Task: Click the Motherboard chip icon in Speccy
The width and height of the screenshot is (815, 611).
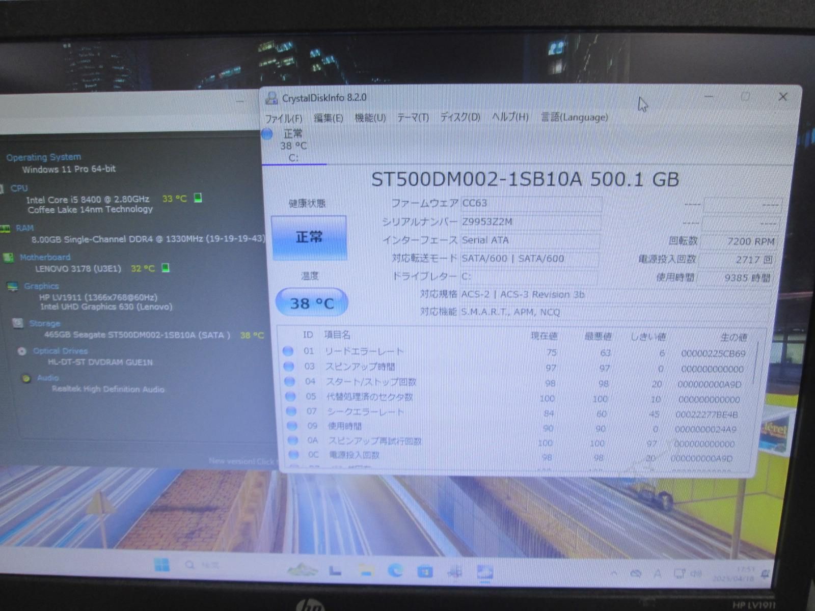Action: click(x=8, y=258)
